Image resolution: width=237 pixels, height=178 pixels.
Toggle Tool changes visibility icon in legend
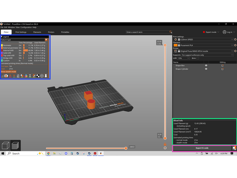pos(22,76)
